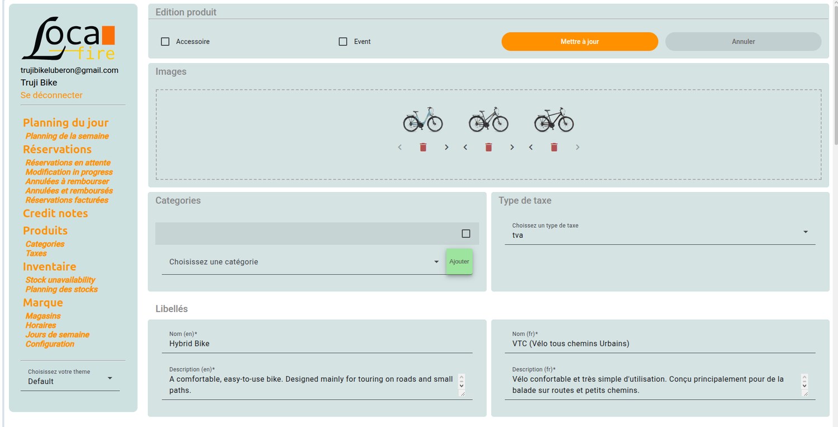Delete the second bike image
Viewport: 838px width, 427px height.
coord(488,147)
